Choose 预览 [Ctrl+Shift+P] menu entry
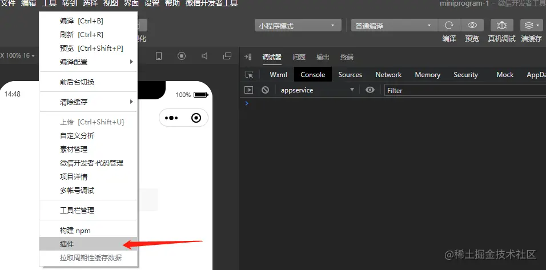This screenshot has height=270, width=546. click(89, 49)
